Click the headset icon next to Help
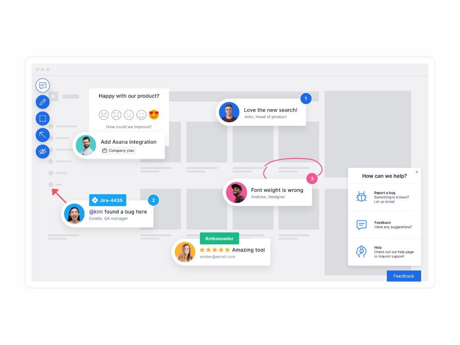 click(x=361, y=252)
